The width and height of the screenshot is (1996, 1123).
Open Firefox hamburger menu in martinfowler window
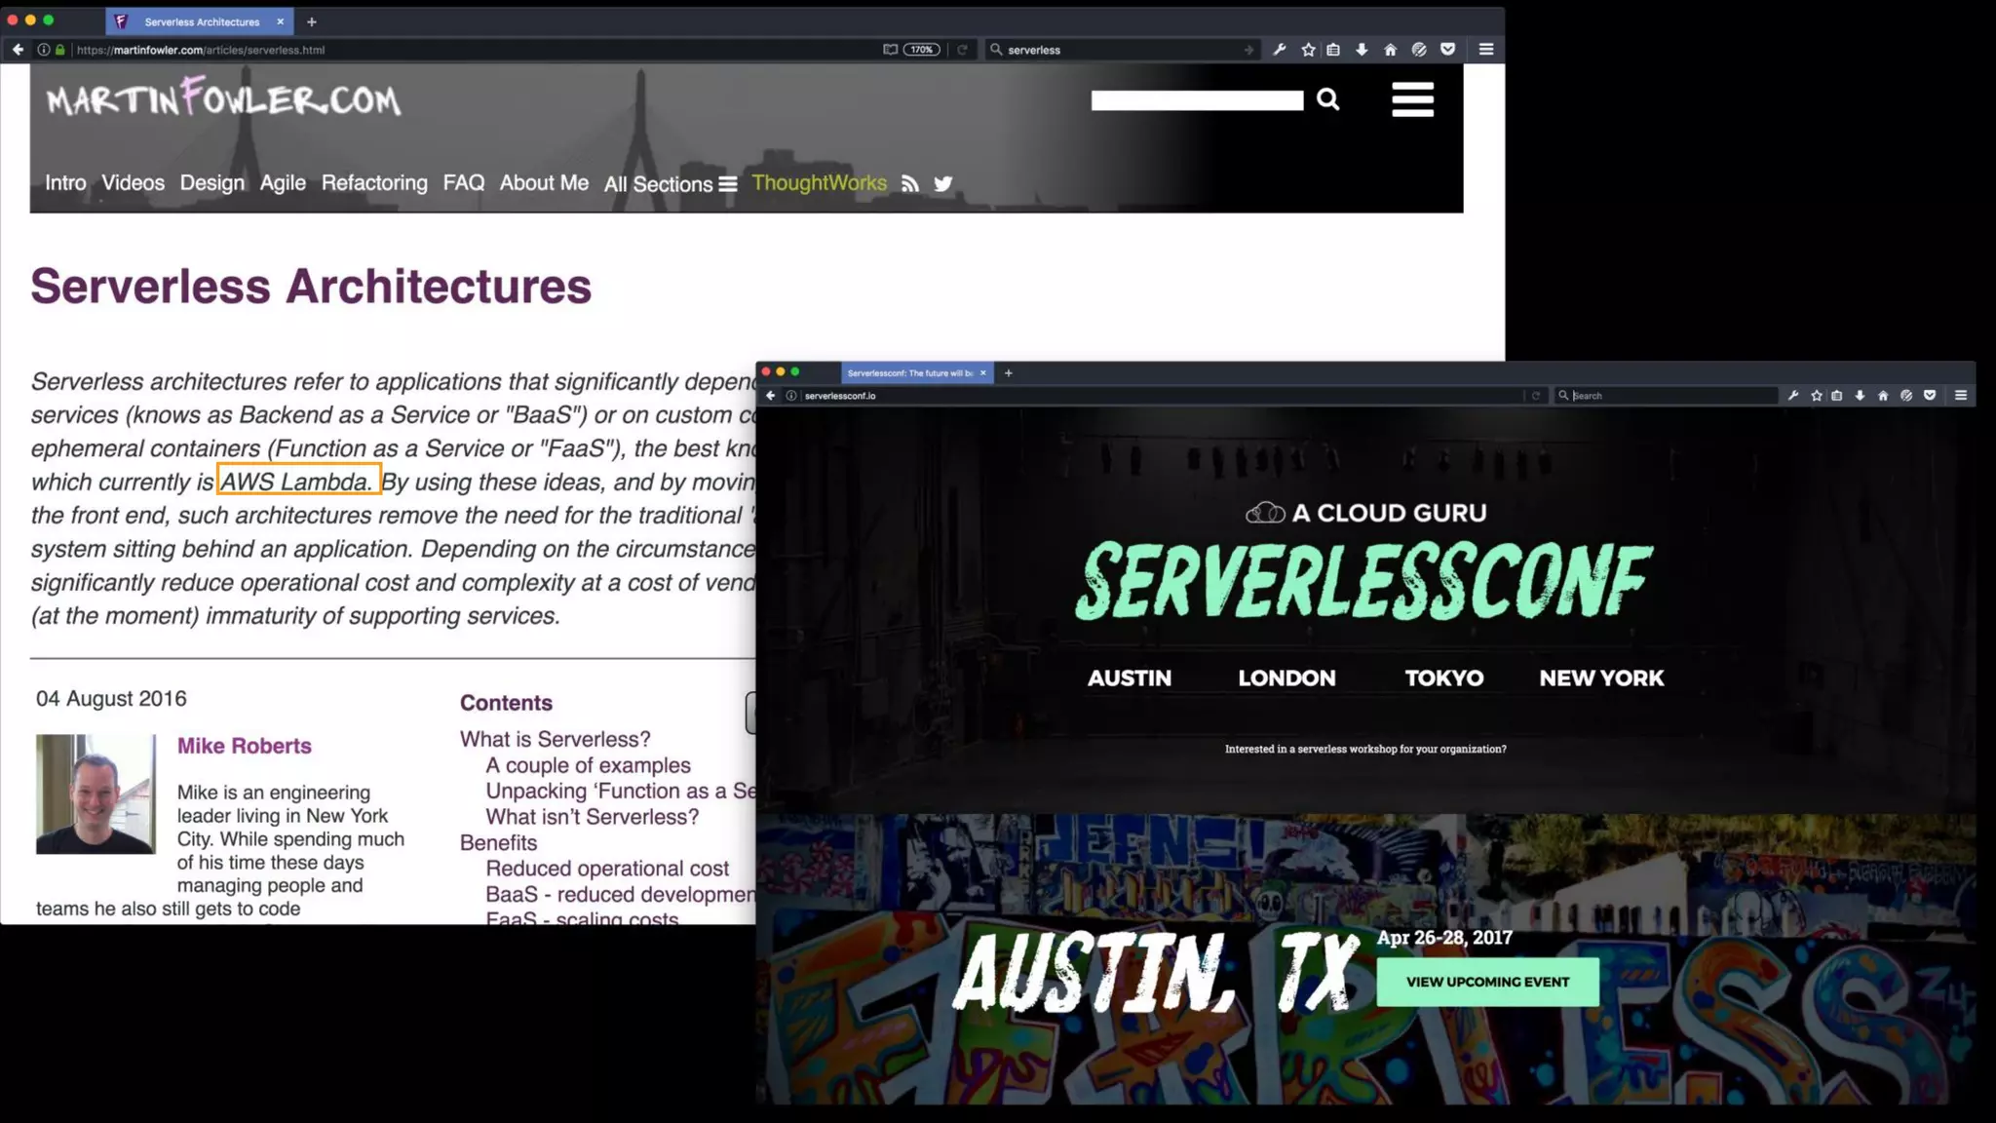[x=1486, y=50]
